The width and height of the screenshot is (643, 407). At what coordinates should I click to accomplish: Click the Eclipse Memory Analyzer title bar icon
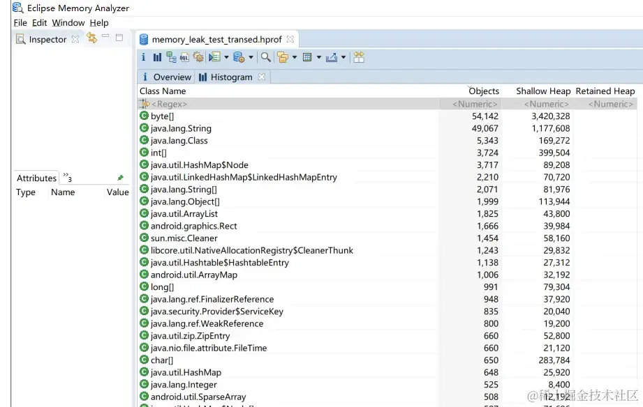18,8
